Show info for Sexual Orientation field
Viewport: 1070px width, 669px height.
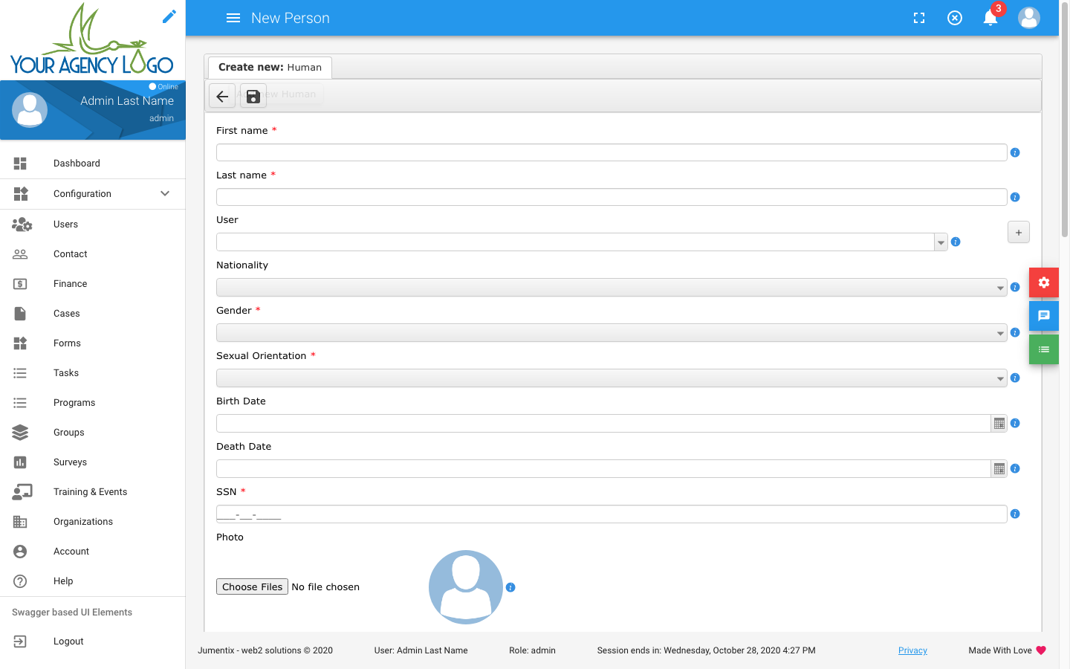coord(1015,378)
